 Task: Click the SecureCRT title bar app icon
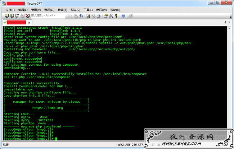tap(4, 4)
